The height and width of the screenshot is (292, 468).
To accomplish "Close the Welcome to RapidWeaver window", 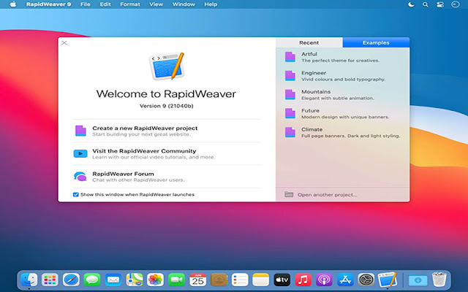I will tap(64, 43).
